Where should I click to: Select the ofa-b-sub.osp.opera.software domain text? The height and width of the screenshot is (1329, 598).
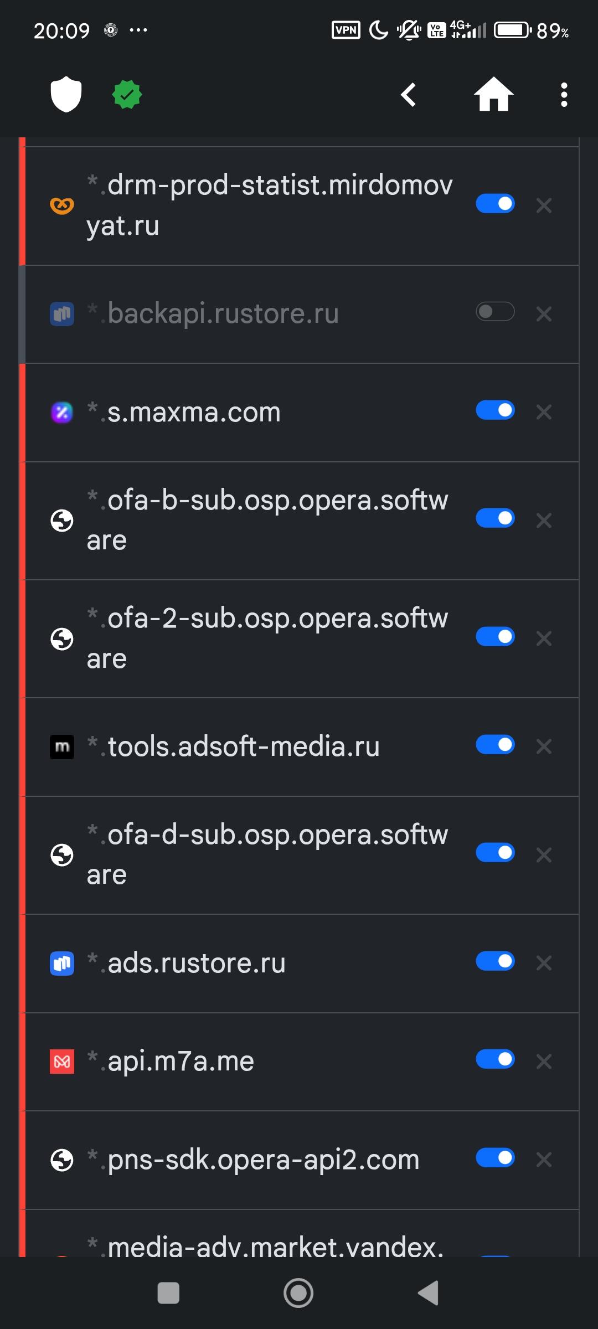pyautogui.click(x=267, y=520)
